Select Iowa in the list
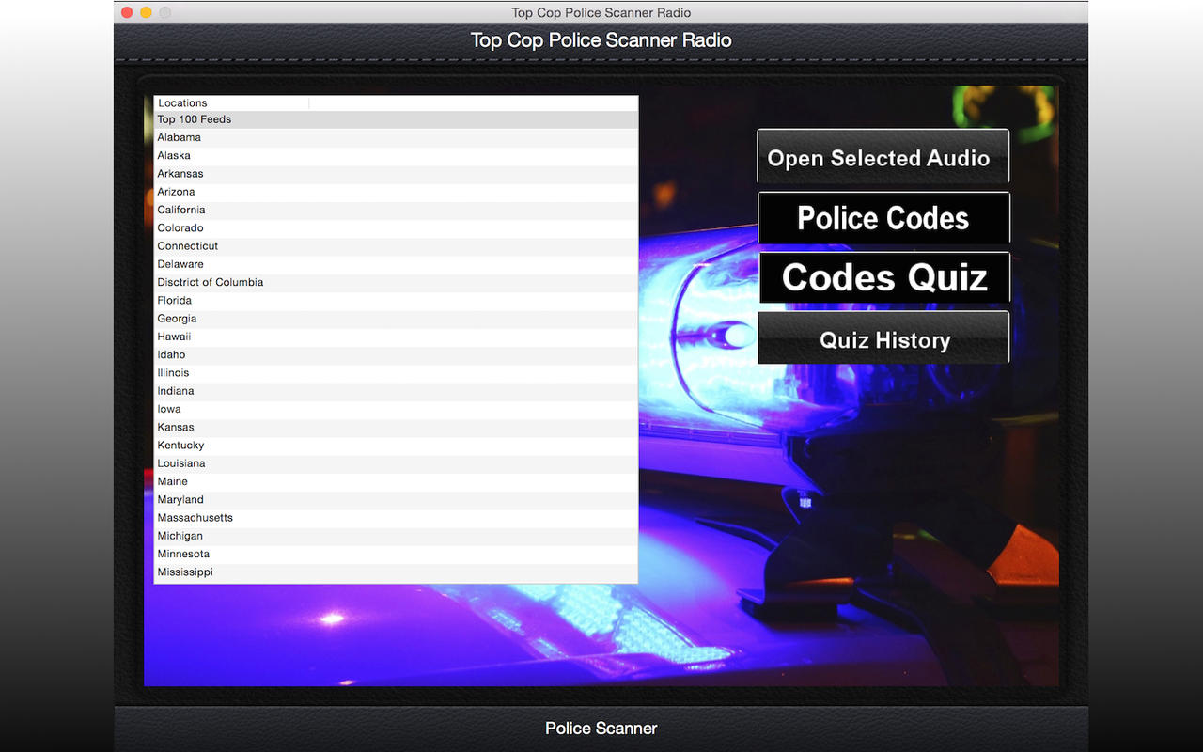The width and height of the screenshot is (1203, 752). click(x=396, y=409)
